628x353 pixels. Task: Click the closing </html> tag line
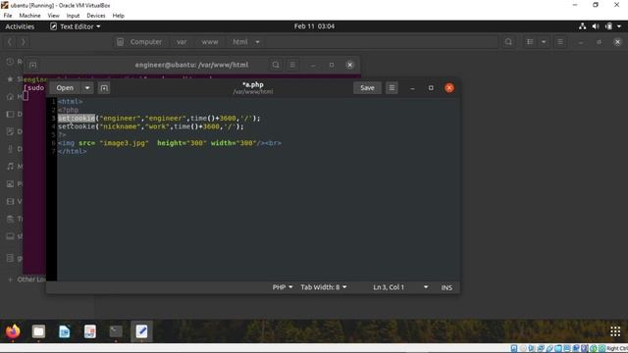point(72,151)
